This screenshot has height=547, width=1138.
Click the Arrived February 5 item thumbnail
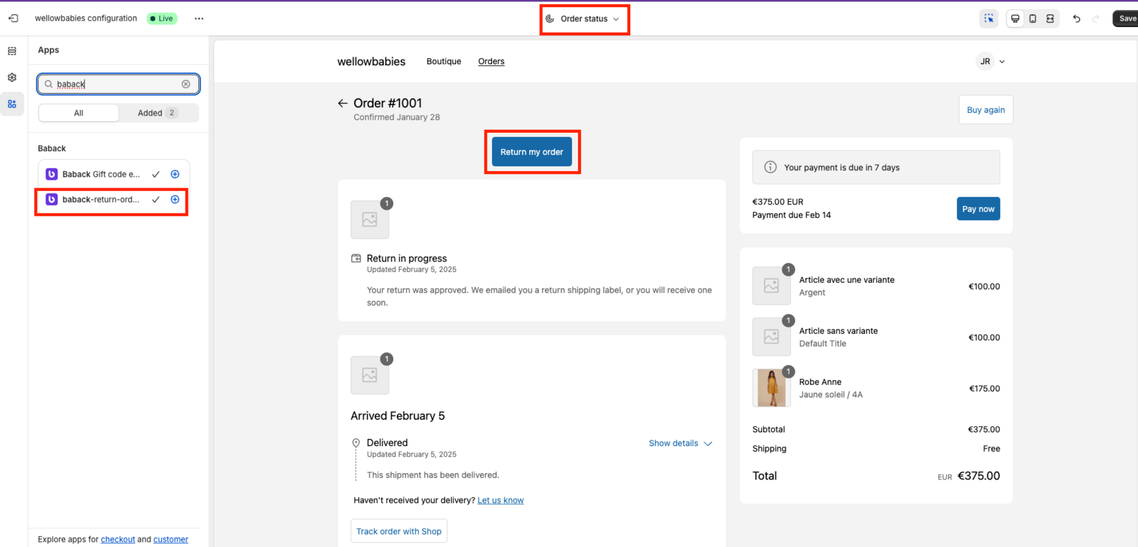click(x=370, y=375)
